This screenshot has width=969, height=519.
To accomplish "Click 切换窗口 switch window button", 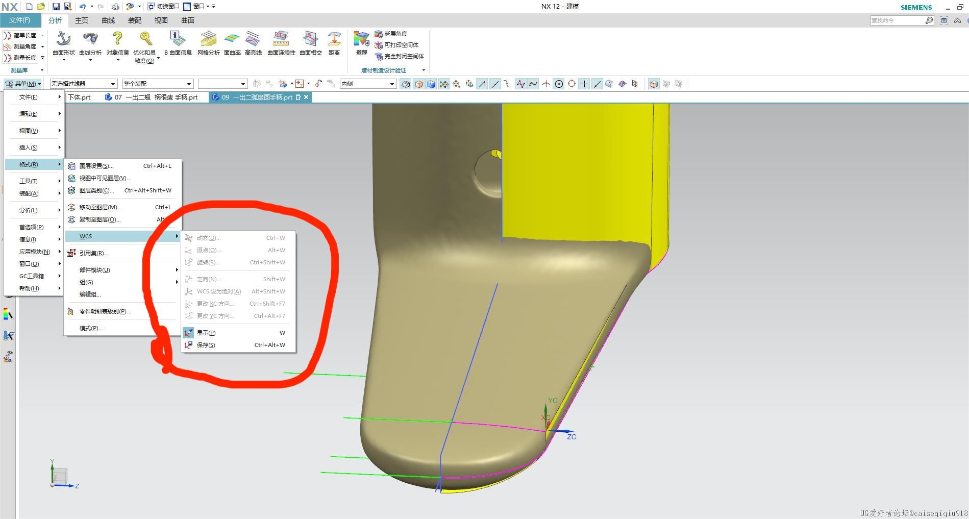I will tap(163, 7).
